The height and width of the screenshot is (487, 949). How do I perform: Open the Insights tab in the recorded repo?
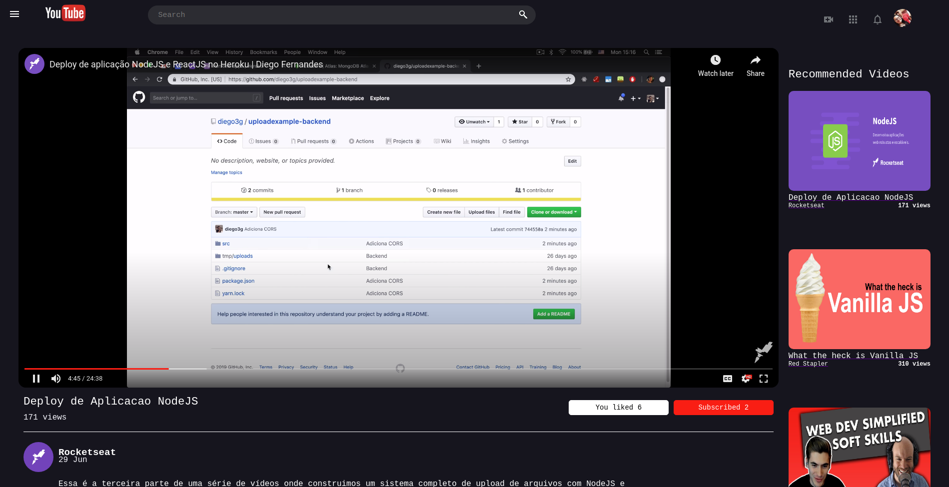(476, 141)
